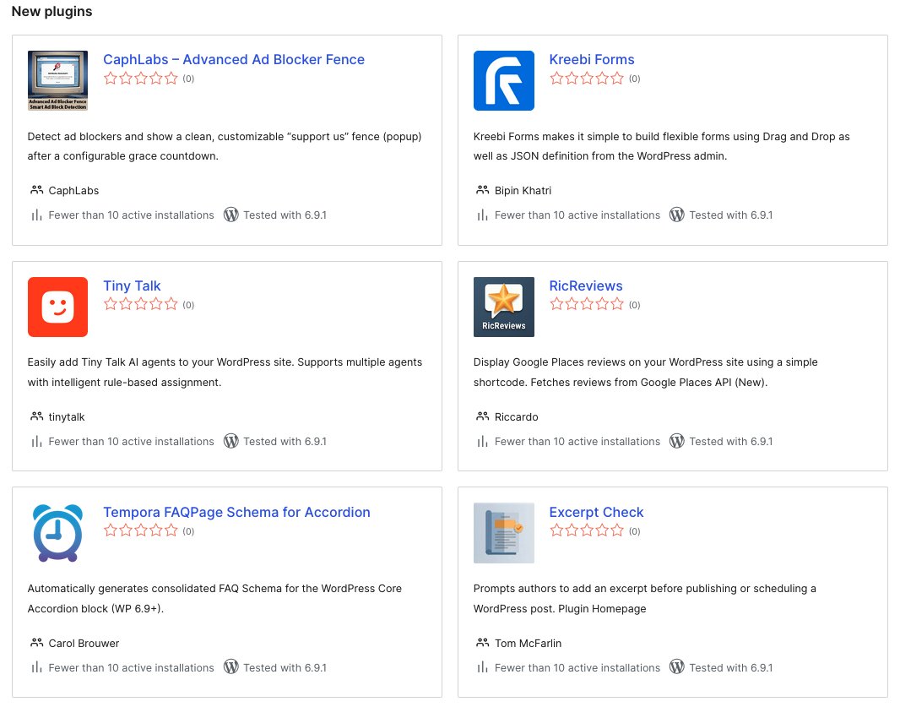Viewport: 900px width, 707px height.
Task: Click the New plugins section heading
Action: (x=52, y=12)
